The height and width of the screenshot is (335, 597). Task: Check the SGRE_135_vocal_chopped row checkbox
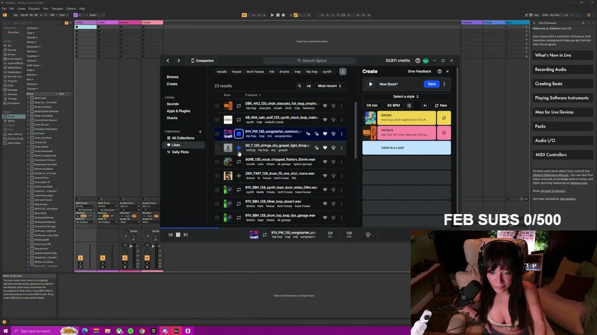217,161
